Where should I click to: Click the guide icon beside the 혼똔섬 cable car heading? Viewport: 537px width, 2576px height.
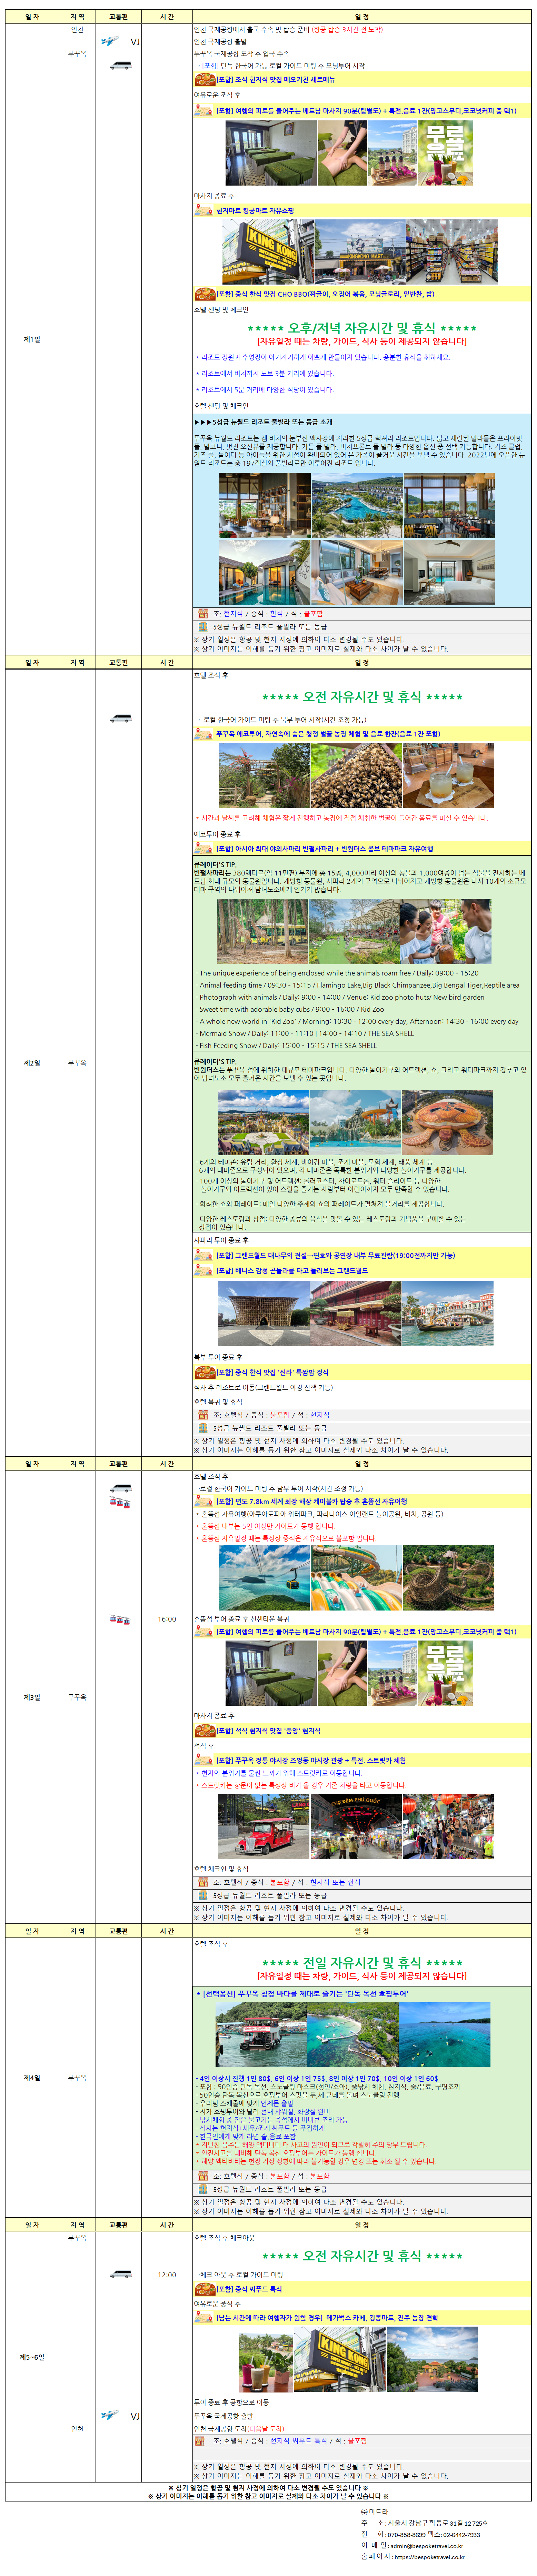pyautogui.click(x=204, y=1501)
